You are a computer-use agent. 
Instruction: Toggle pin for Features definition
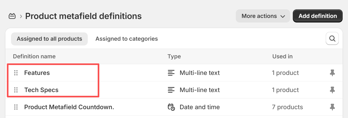click(332, 73)
